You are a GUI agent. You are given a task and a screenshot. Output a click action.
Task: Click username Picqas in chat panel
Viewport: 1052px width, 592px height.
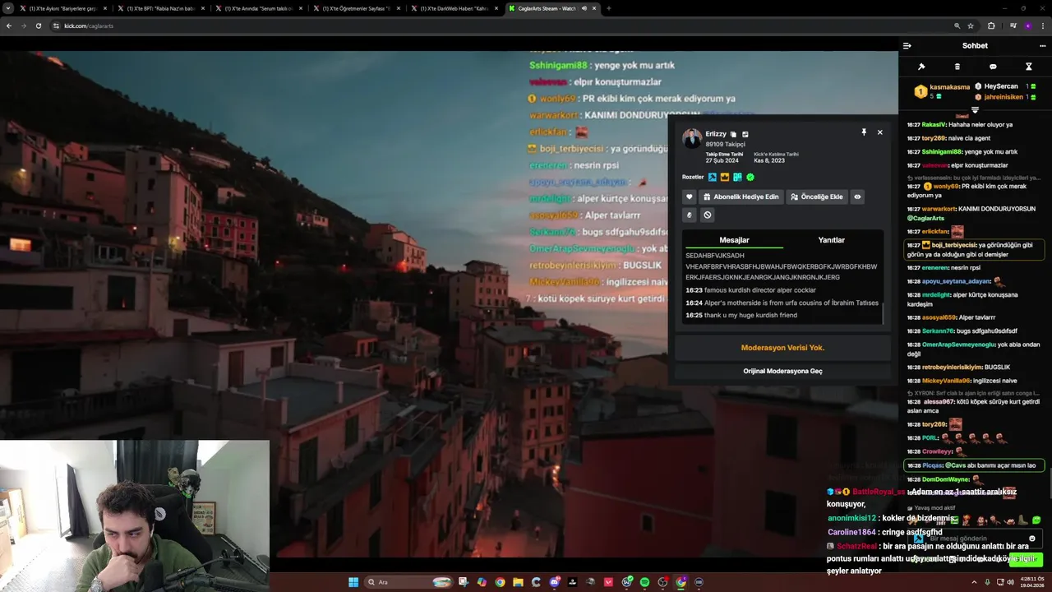pos(932,465)
